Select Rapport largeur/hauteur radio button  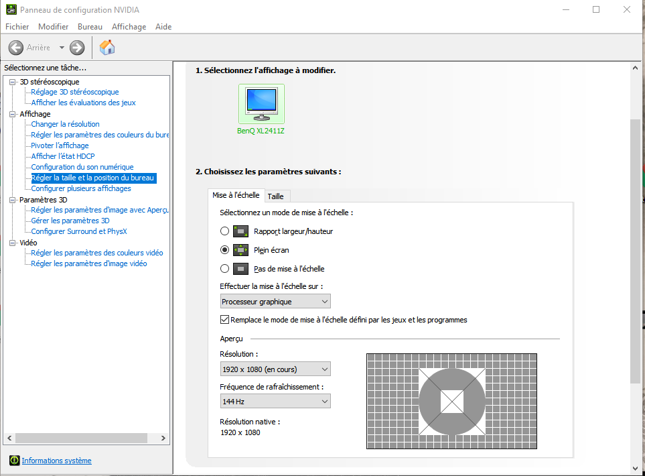click(x=224, y=231)
